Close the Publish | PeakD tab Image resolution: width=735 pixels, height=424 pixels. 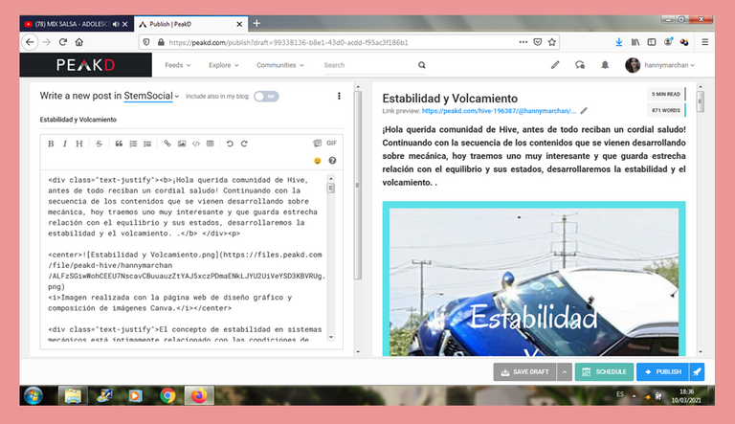239,24
